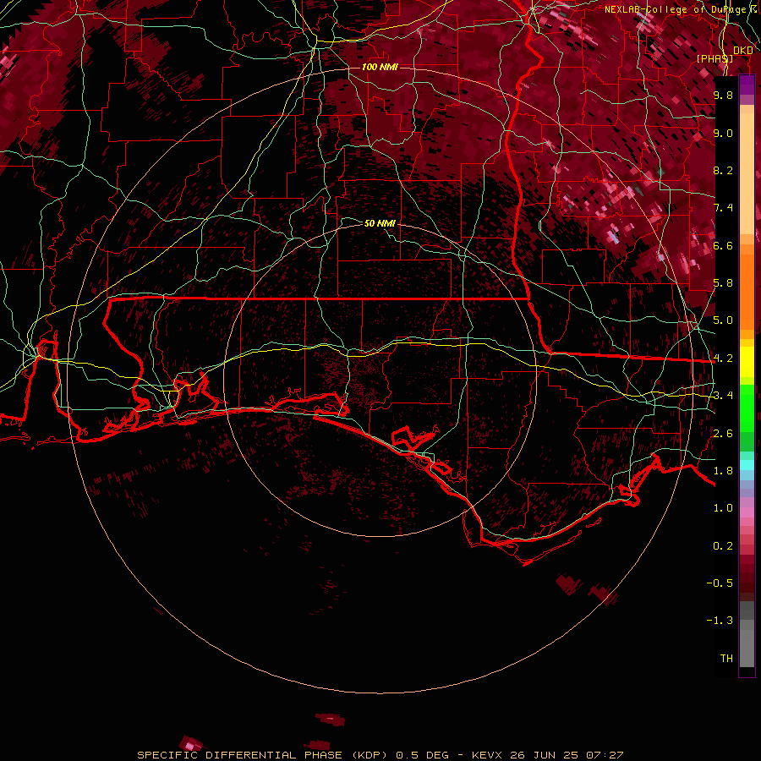Click the 5.0 value on the color scale

coord(723,320)
